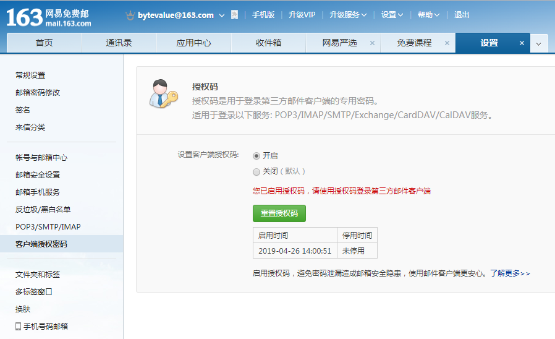Expand the tab overflow chevron
The height and width of the screenshot is (339, 555).
(538, 43)
